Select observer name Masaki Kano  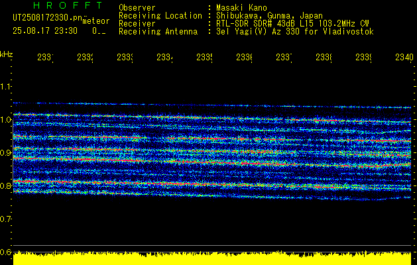(x=241, y=8)
